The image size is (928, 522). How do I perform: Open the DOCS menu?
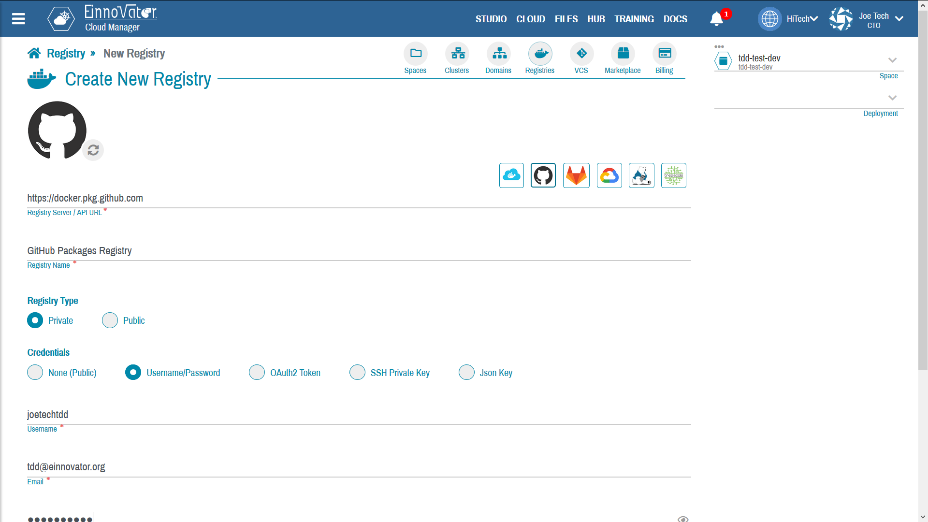click(x=675, y=19)
